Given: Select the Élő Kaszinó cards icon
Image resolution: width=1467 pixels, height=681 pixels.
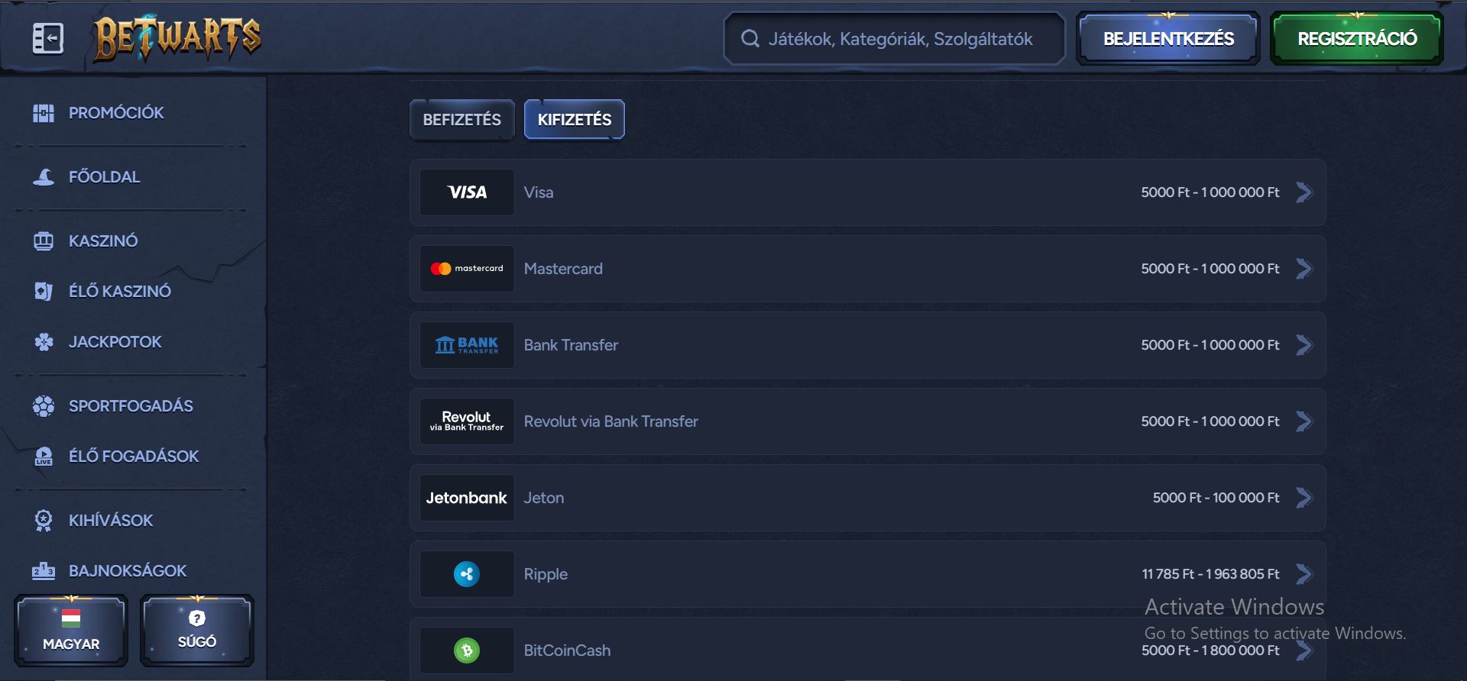Looking at the screenshot, I should point(44,292).
